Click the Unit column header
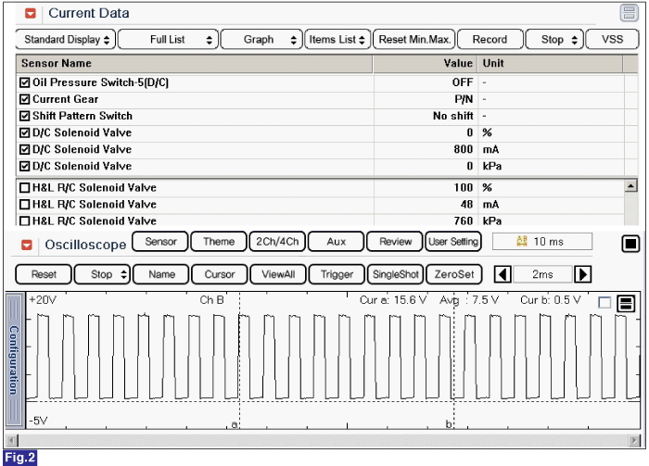 [x=551, y=63]
